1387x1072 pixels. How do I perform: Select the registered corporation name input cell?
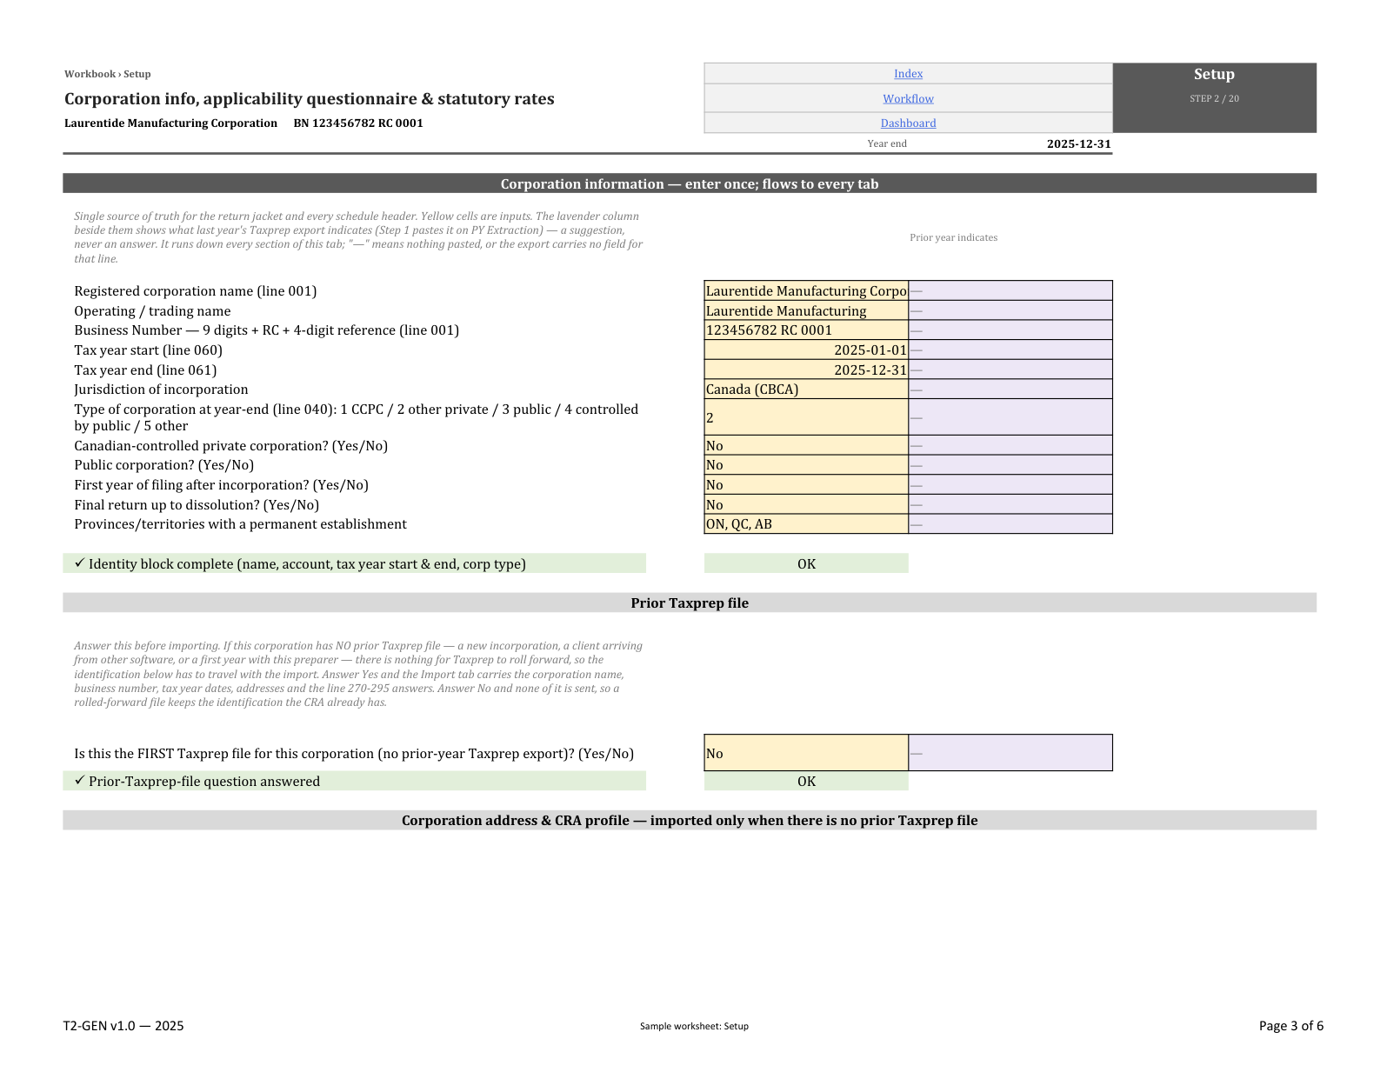point(806,290)
